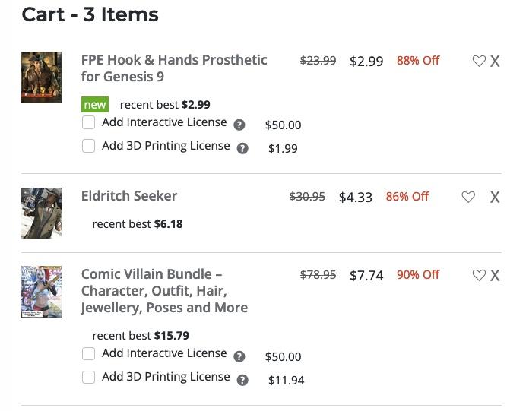This screenshot has width=526, height=411.
Task: Remove Comic Villain Bundle from cart
Action: coord(495,276)
